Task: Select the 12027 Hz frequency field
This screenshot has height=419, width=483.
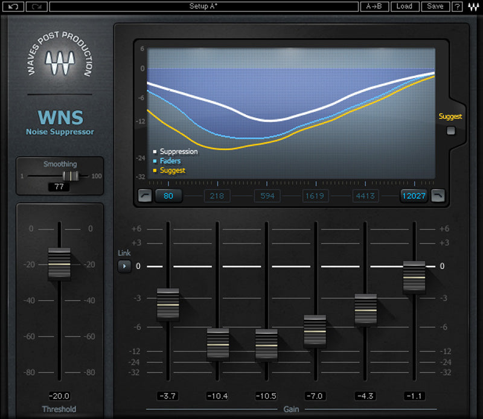Action: [414, 196]
